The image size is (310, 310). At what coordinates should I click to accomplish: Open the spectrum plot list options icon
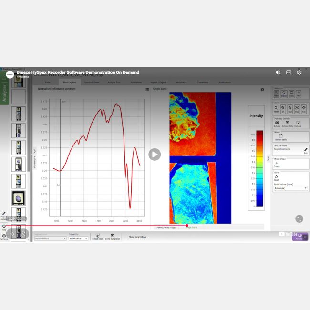coord(147,90)
